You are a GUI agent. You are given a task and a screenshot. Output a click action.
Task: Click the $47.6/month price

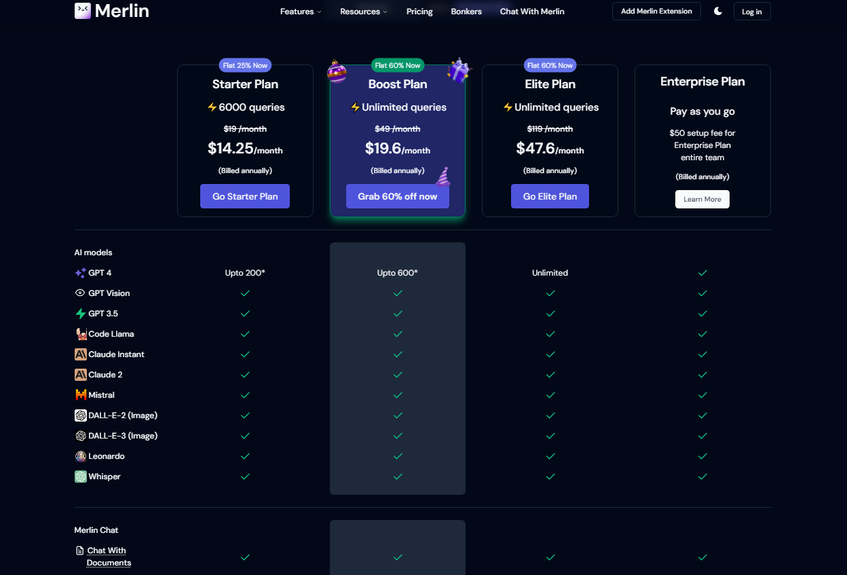(x=550, y=149)
